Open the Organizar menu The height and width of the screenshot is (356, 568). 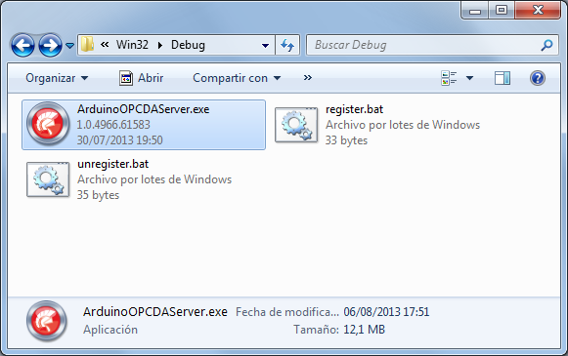tap(57, 78)
